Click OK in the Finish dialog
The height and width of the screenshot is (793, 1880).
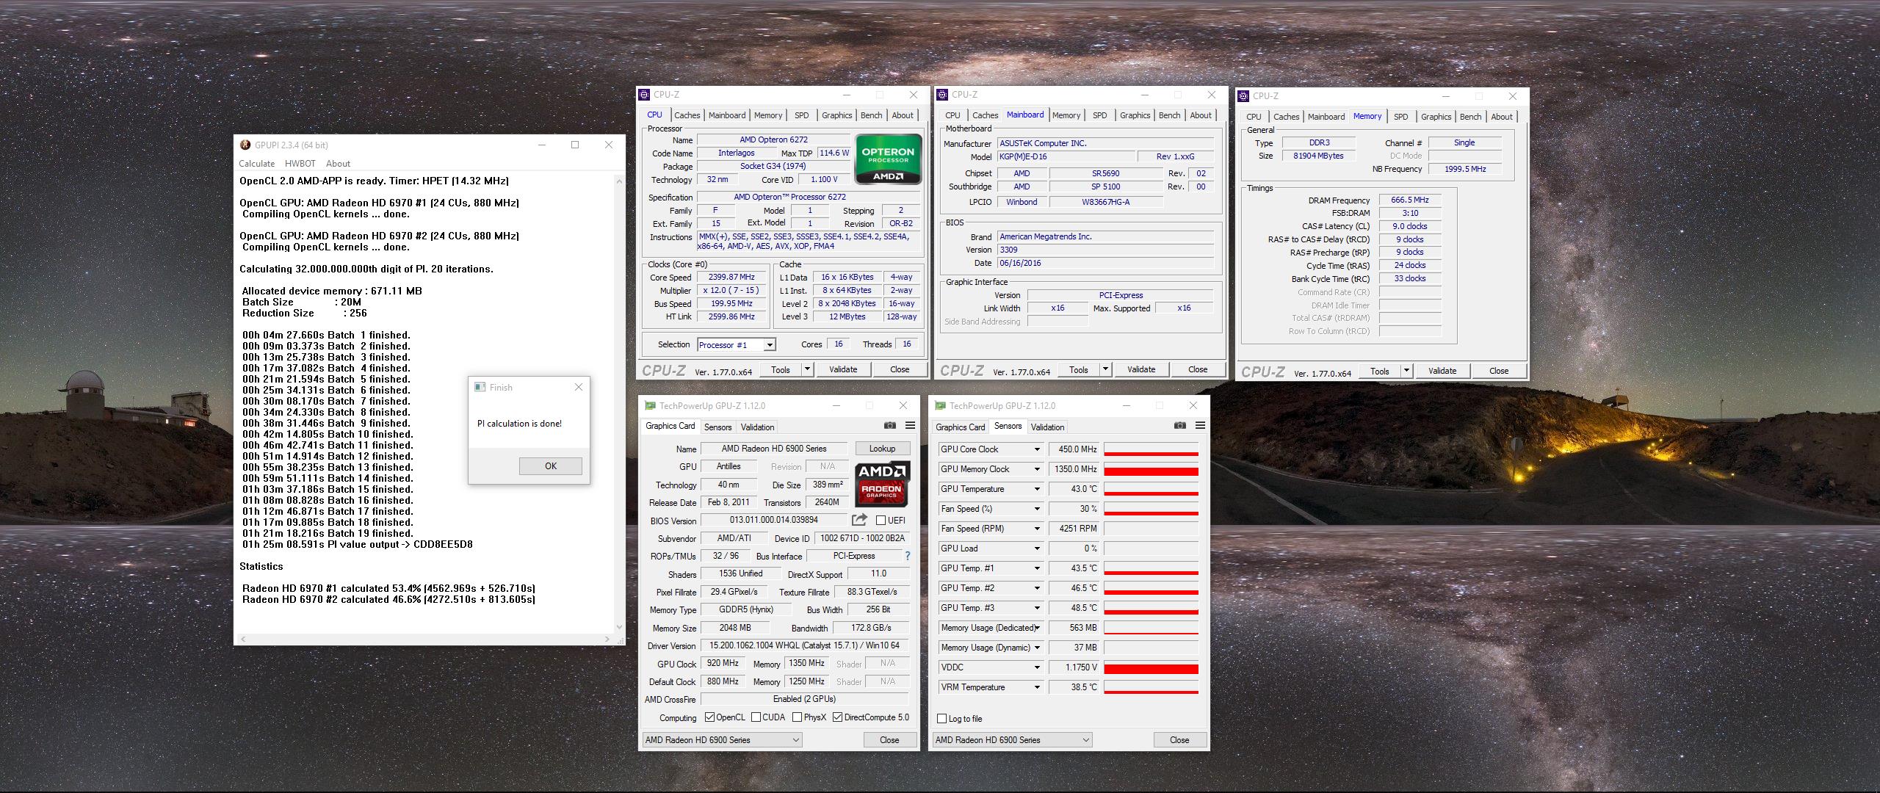(551, 466)
